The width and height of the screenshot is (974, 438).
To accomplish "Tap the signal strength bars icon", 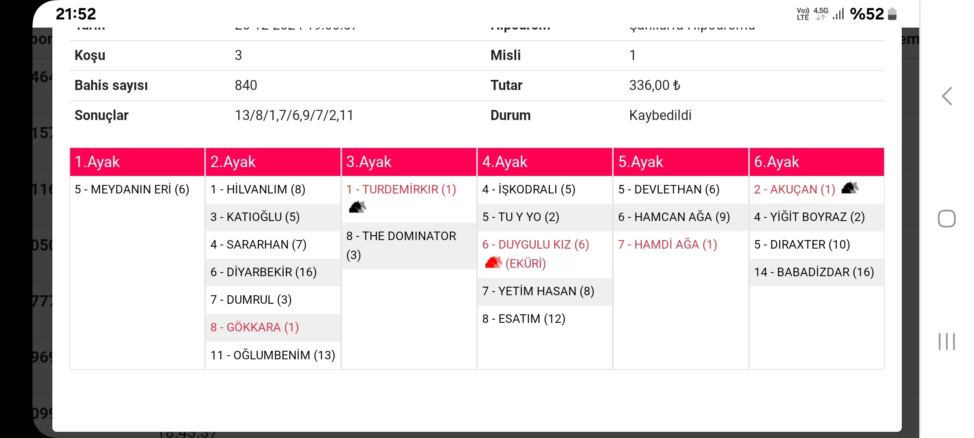I will click(838, 14).
